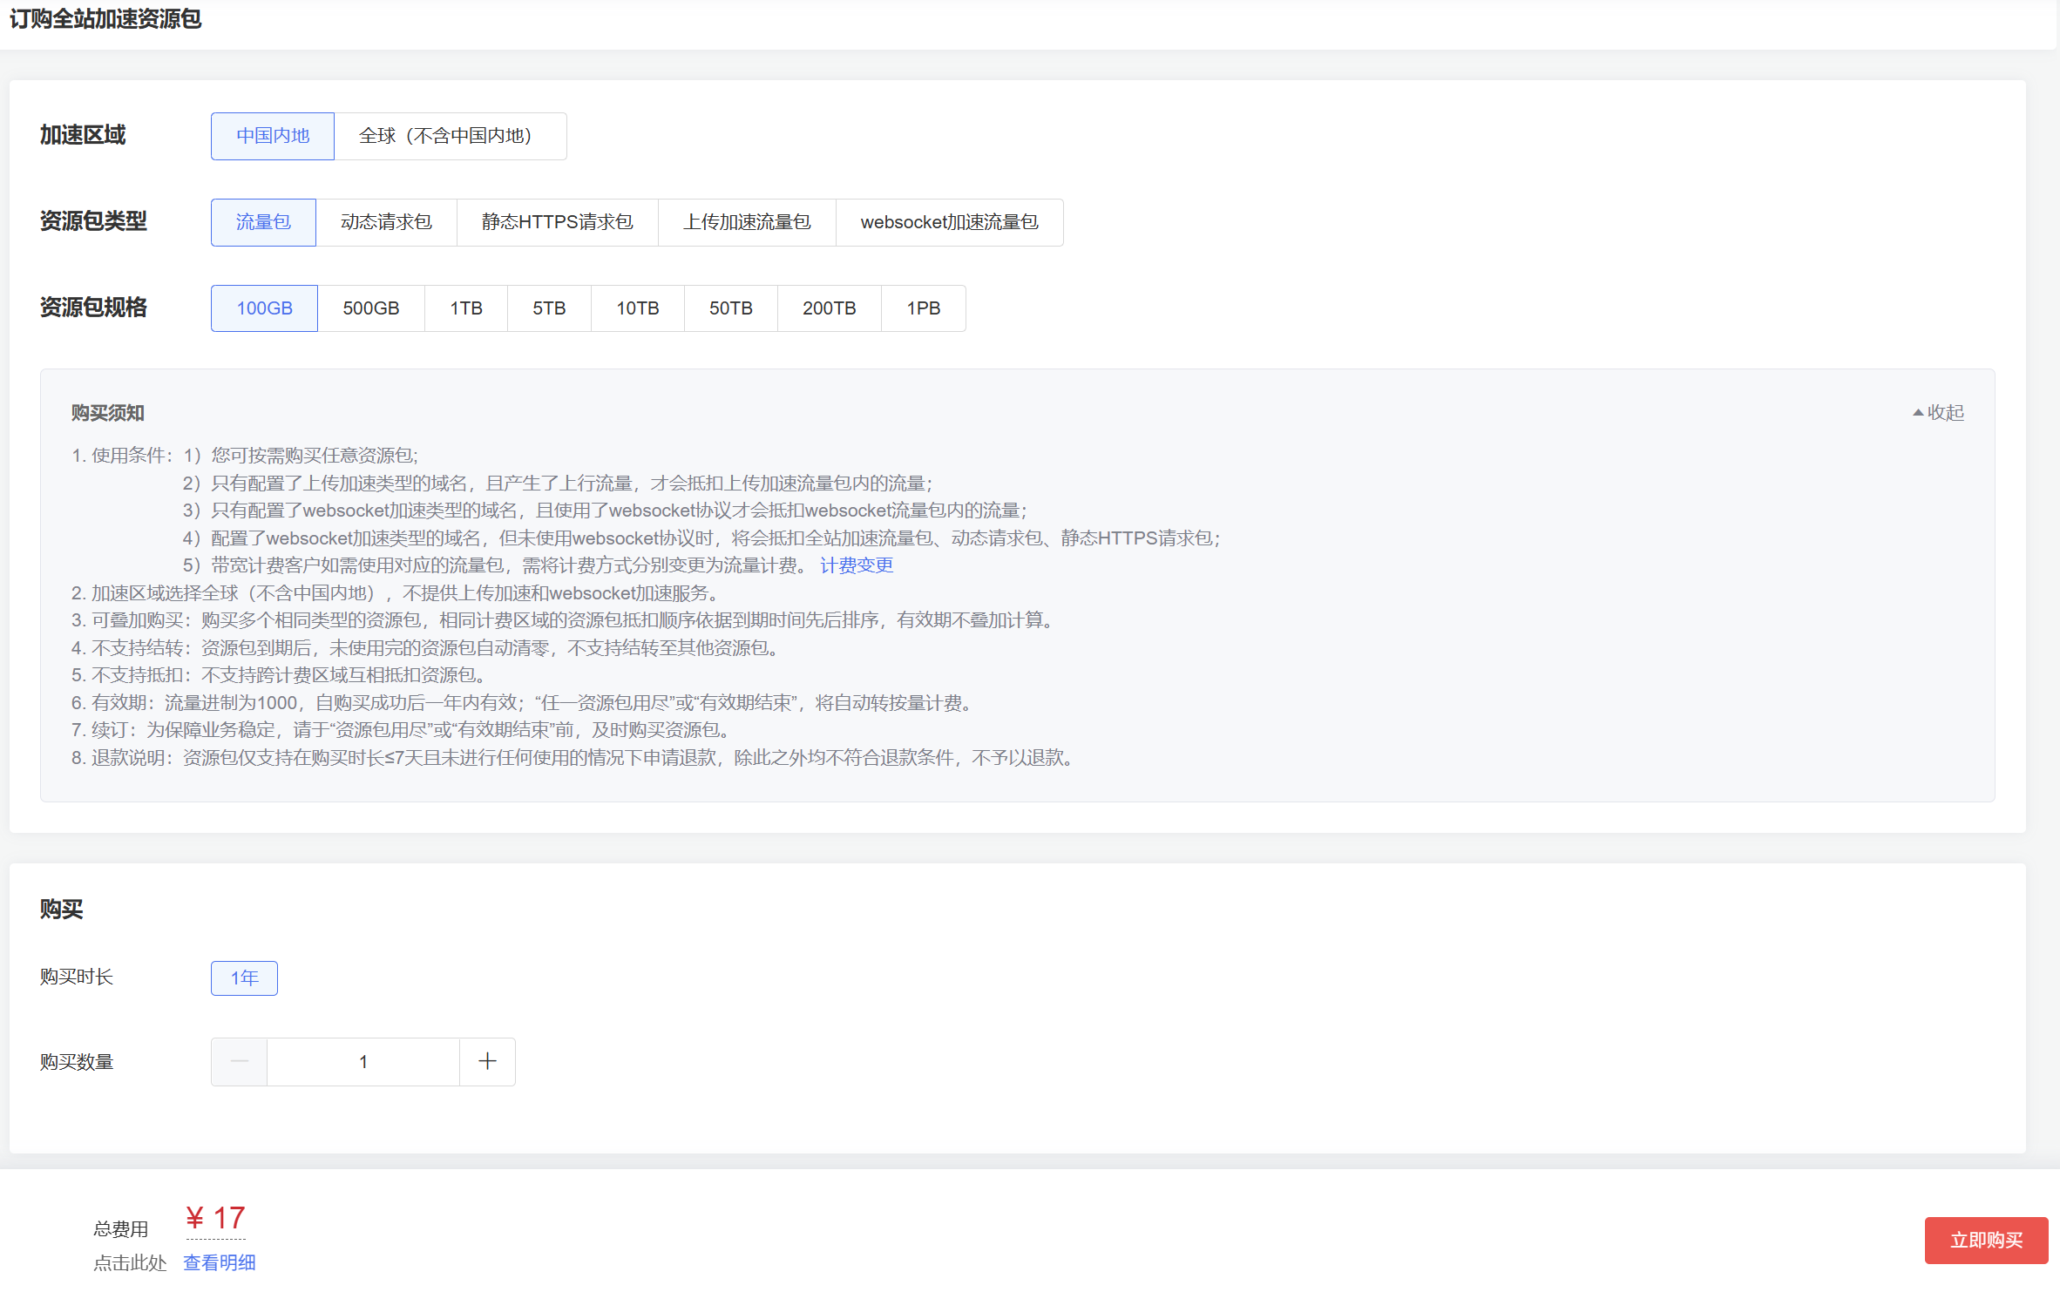Image resolution: width=2060 pixels, height=1292 pixels.
Task: Collapse the 购买须知 notice section
Action: (x=1939, y=412)
